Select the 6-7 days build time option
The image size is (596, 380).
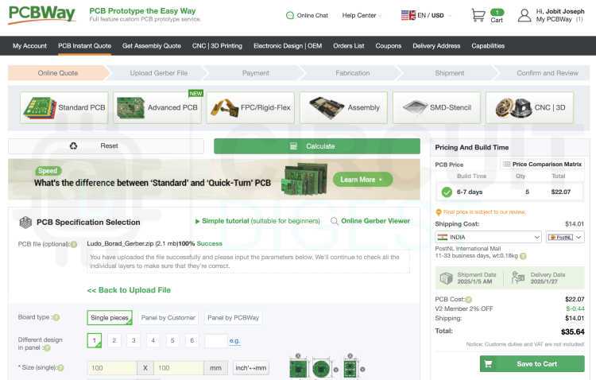point(509,192)
